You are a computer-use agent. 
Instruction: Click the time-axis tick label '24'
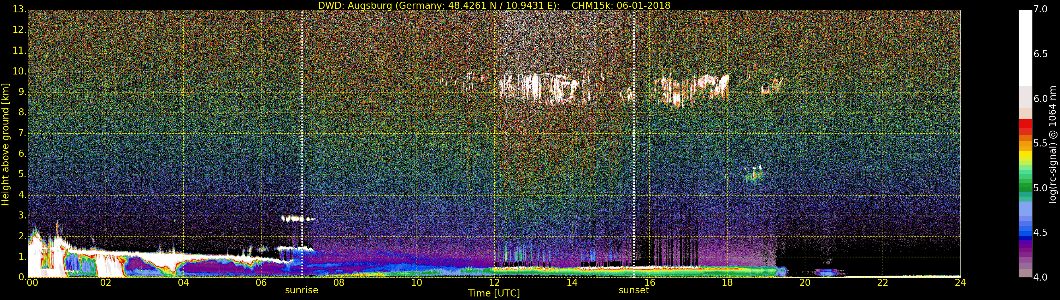(x=960, y=283)
